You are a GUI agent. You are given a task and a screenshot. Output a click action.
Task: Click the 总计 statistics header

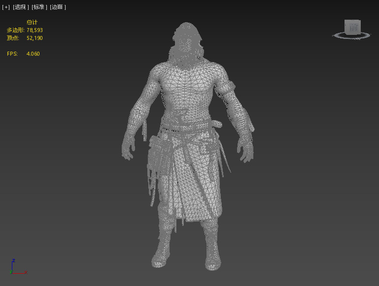pyautogui.click(x=32, y=23)
